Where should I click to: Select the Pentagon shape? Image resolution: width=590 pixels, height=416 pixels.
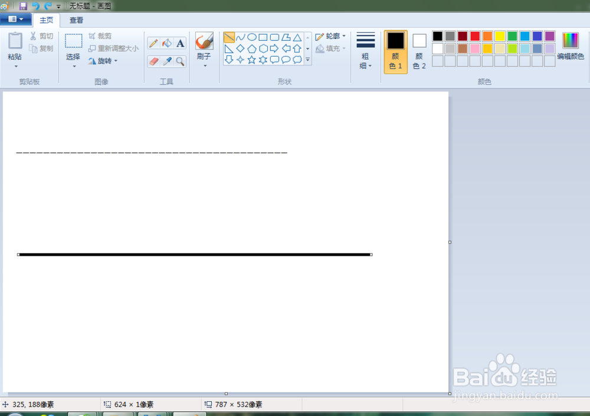coord(252,48)
